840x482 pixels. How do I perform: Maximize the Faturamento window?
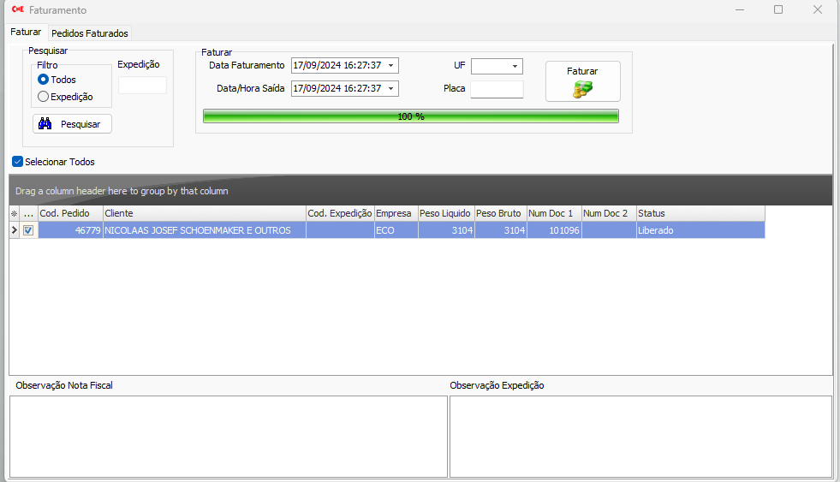[x=778, y=10]
